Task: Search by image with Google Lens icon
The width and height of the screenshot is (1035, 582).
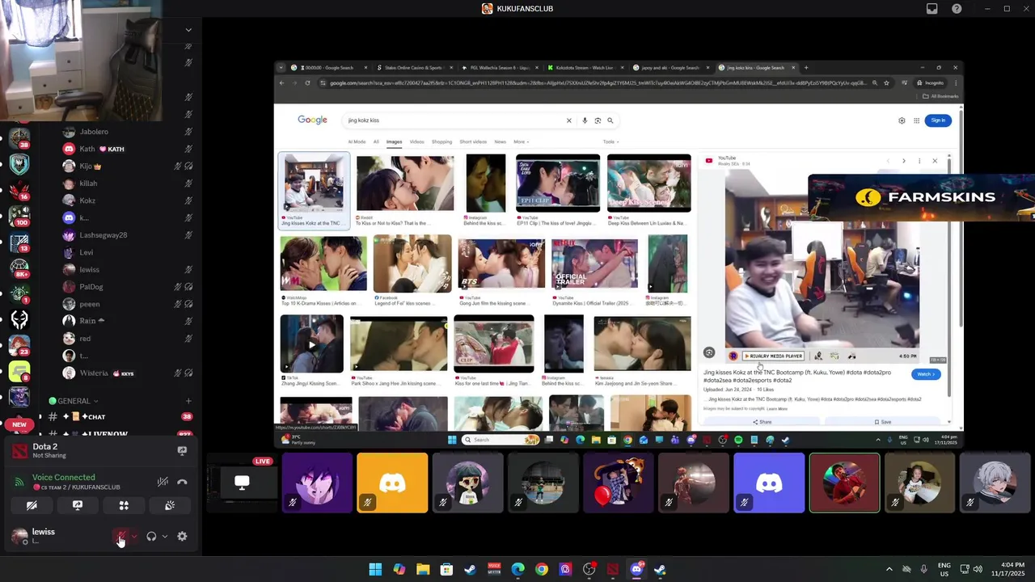Action: tap(598, 120)
